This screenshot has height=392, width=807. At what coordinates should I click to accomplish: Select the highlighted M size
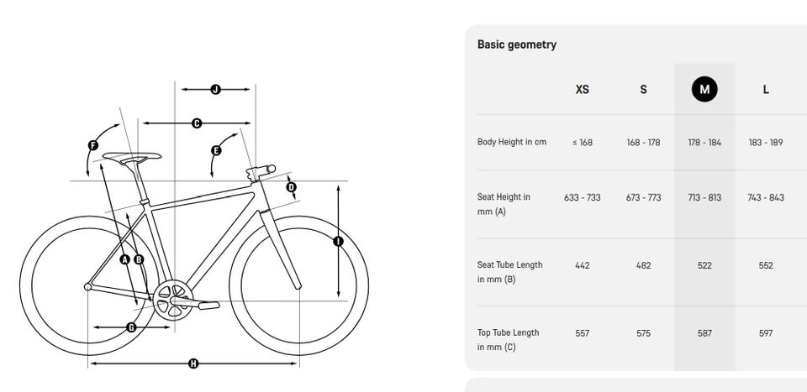704,89
